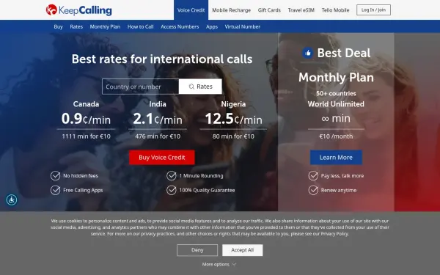Click the 'World Unlimited' plan text
The height and width of the screenshot is (275, 440).
[336, 104]
